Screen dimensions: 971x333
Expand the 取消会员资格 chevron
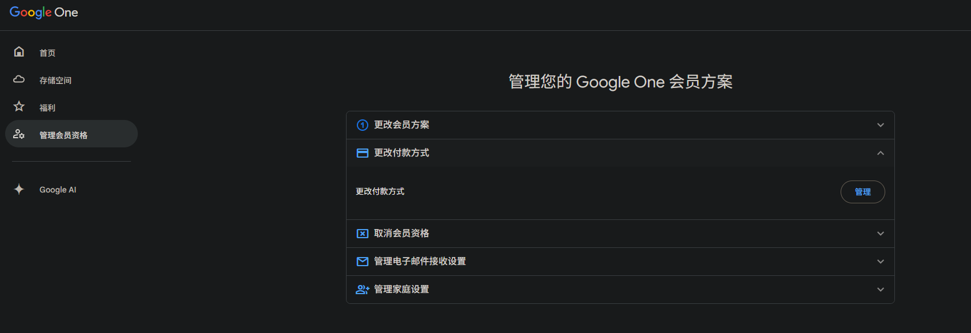881,234
